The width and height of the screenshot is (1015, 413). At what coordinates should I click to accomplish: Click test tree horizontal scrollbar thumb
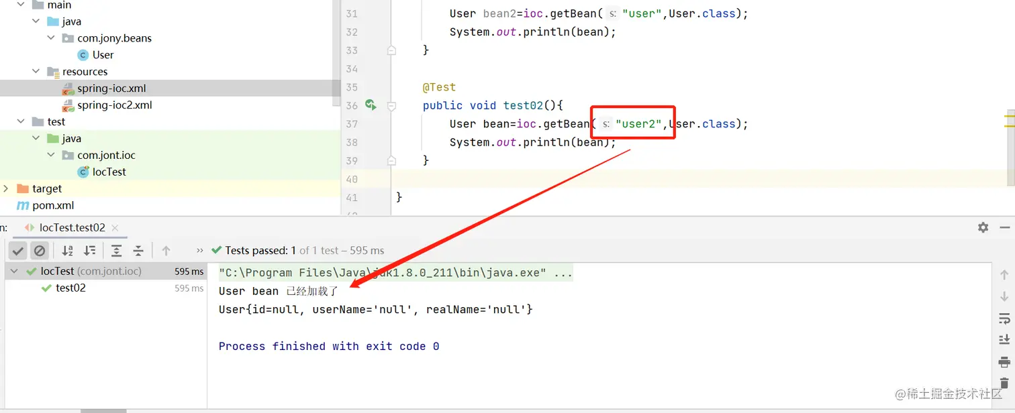(x=103, y=411)
